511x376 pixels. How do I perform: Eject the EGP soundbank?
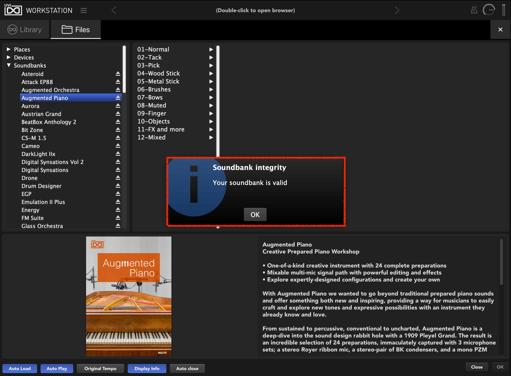118,194
